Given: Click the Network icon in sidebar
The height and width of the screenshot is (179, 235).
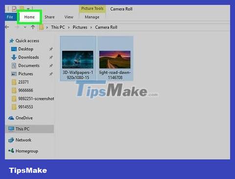Looking at the screenshot, I should pos(11,140).
